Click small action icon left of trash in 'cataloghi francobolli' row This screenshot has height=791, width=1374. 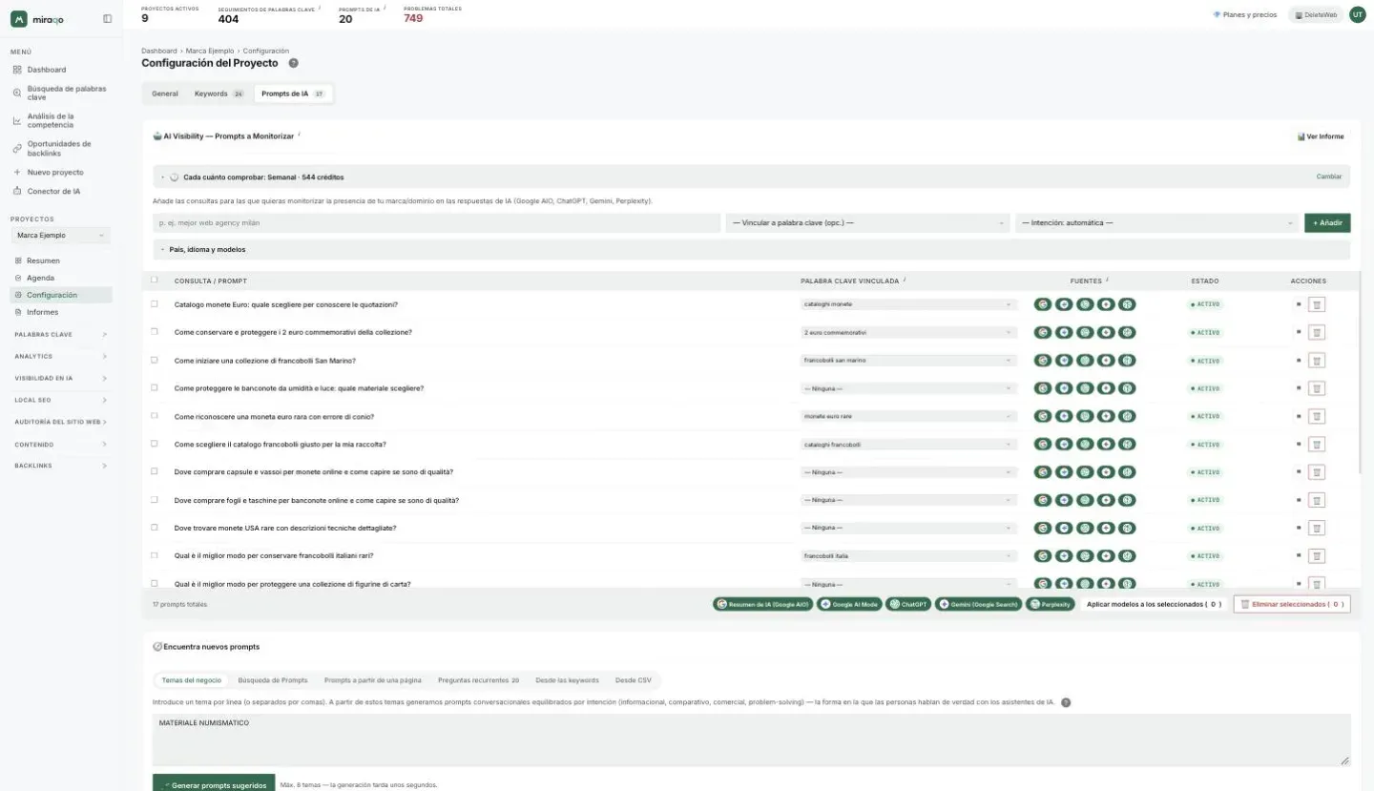pos(1298,445)
